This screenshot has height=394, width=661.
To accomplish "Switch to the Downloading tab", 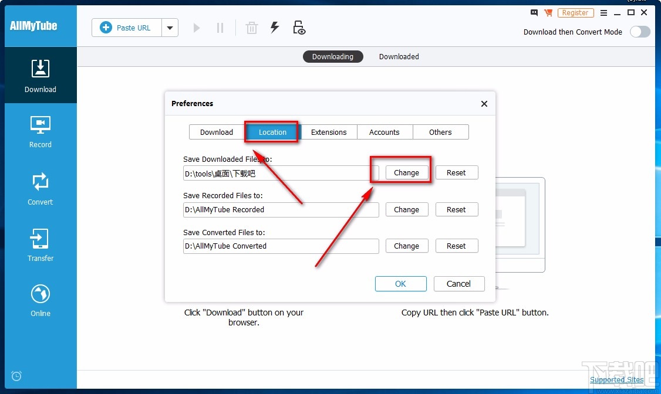I will point(333,56).
